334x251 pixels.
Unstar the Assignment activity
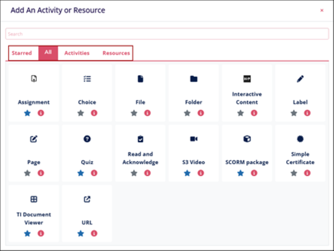pyautogui.click(x=27, y=113)
